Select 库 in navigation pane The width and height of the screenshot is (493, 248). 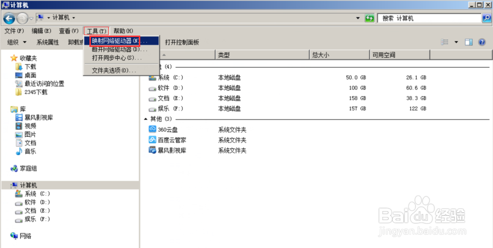tap(23, 109)
